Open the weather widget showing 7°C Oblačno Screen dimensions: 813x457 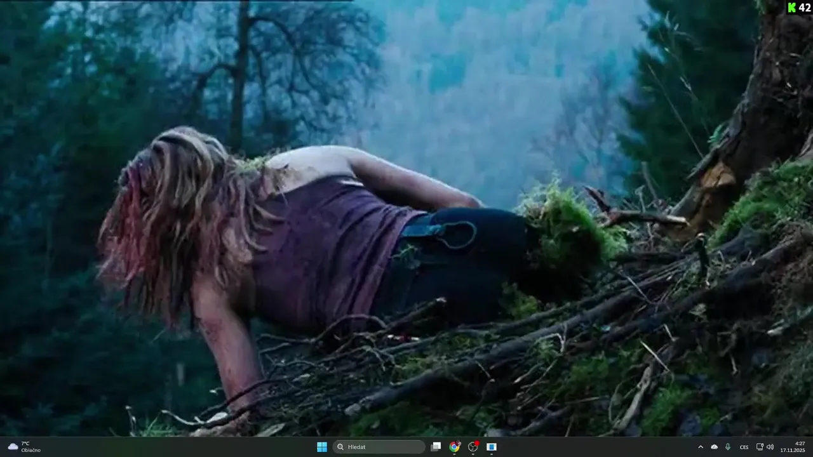coord(24,447)
